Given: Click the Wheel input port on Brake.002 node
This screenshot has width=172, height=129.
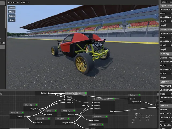Looking at the screenshot, I should point(93,121).
